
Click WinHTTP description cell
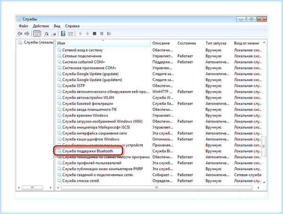pyautogui.click(x=162, y=91)
